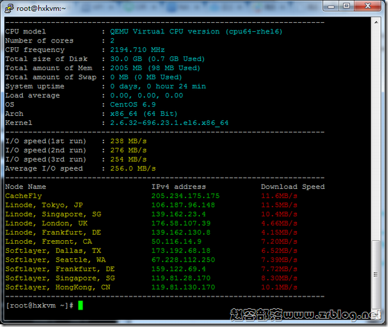Click the PuTTY icon in title bar
The image size is (388, 327).
click(10, 8)
